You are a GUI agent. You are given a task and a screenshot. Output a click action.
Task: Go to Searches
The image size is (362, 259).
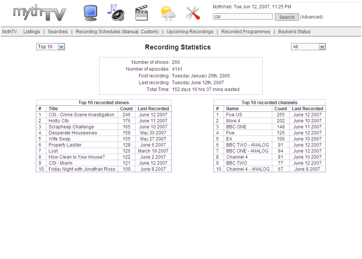coord(58,32)
